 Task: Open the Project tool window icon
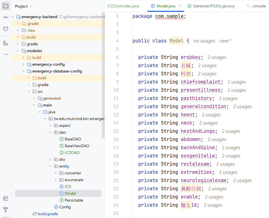tap(6, 6)
